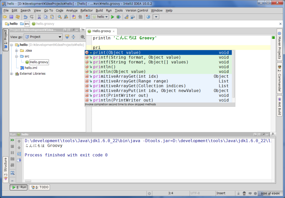
Task: Expand more Run panel actions chevron
Action: [12, 181]
